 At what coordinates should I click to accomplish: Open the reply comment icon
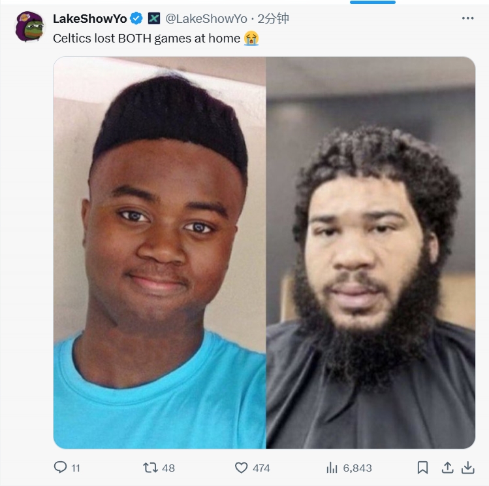pyautogui.click(x=60, y=467)
